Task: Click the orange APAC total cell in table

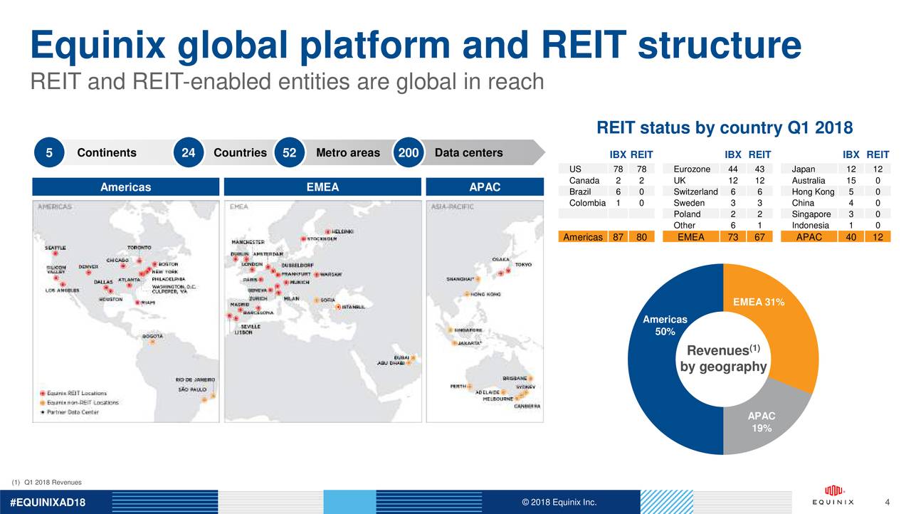Action: coord(809,237)
